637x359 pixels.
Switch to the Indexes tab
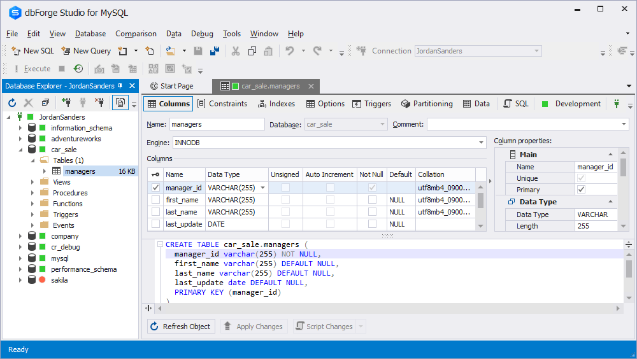(276, 104)
